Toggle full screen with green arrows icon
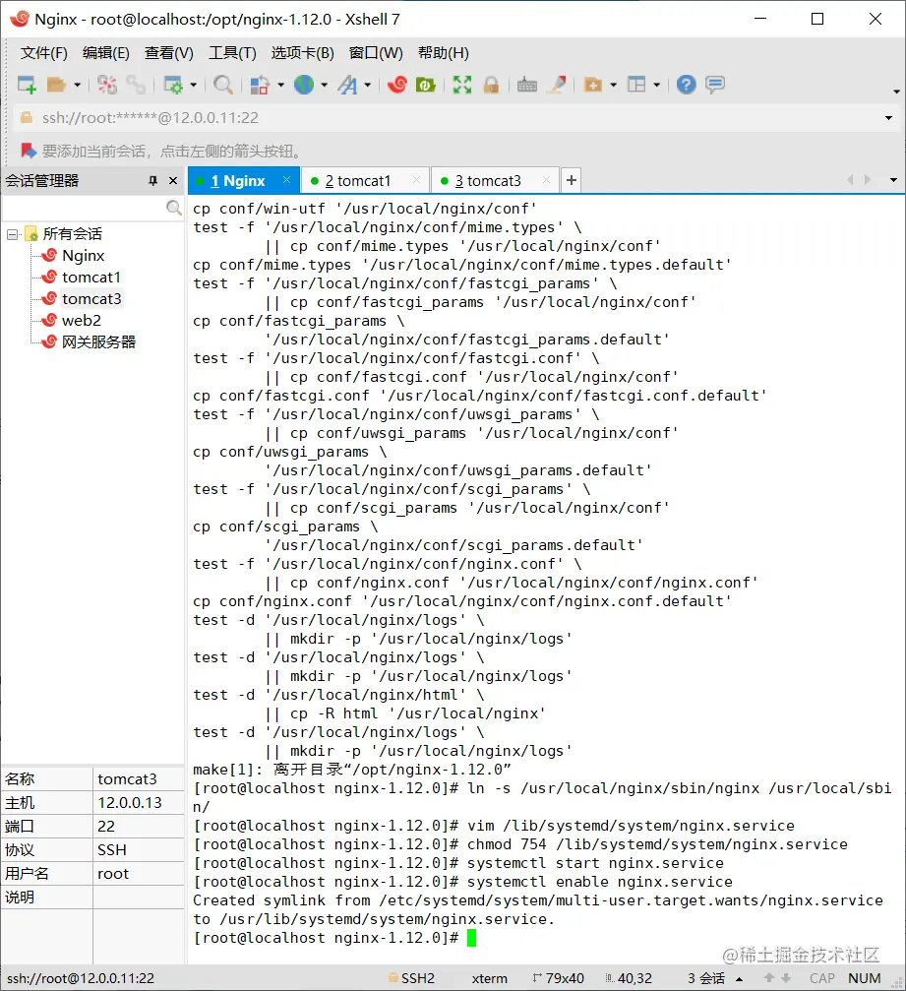The height and width of the screenshot is (991, 906). (461, 85)
